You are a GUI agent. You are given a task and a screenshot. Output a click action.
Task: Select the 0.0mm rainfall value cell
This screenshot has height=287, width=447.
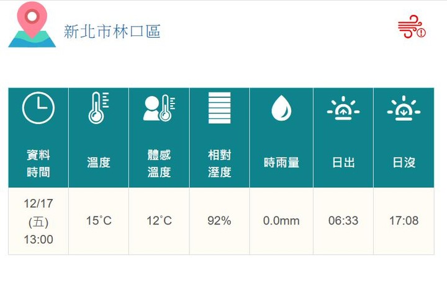click(x=281, y=221)
